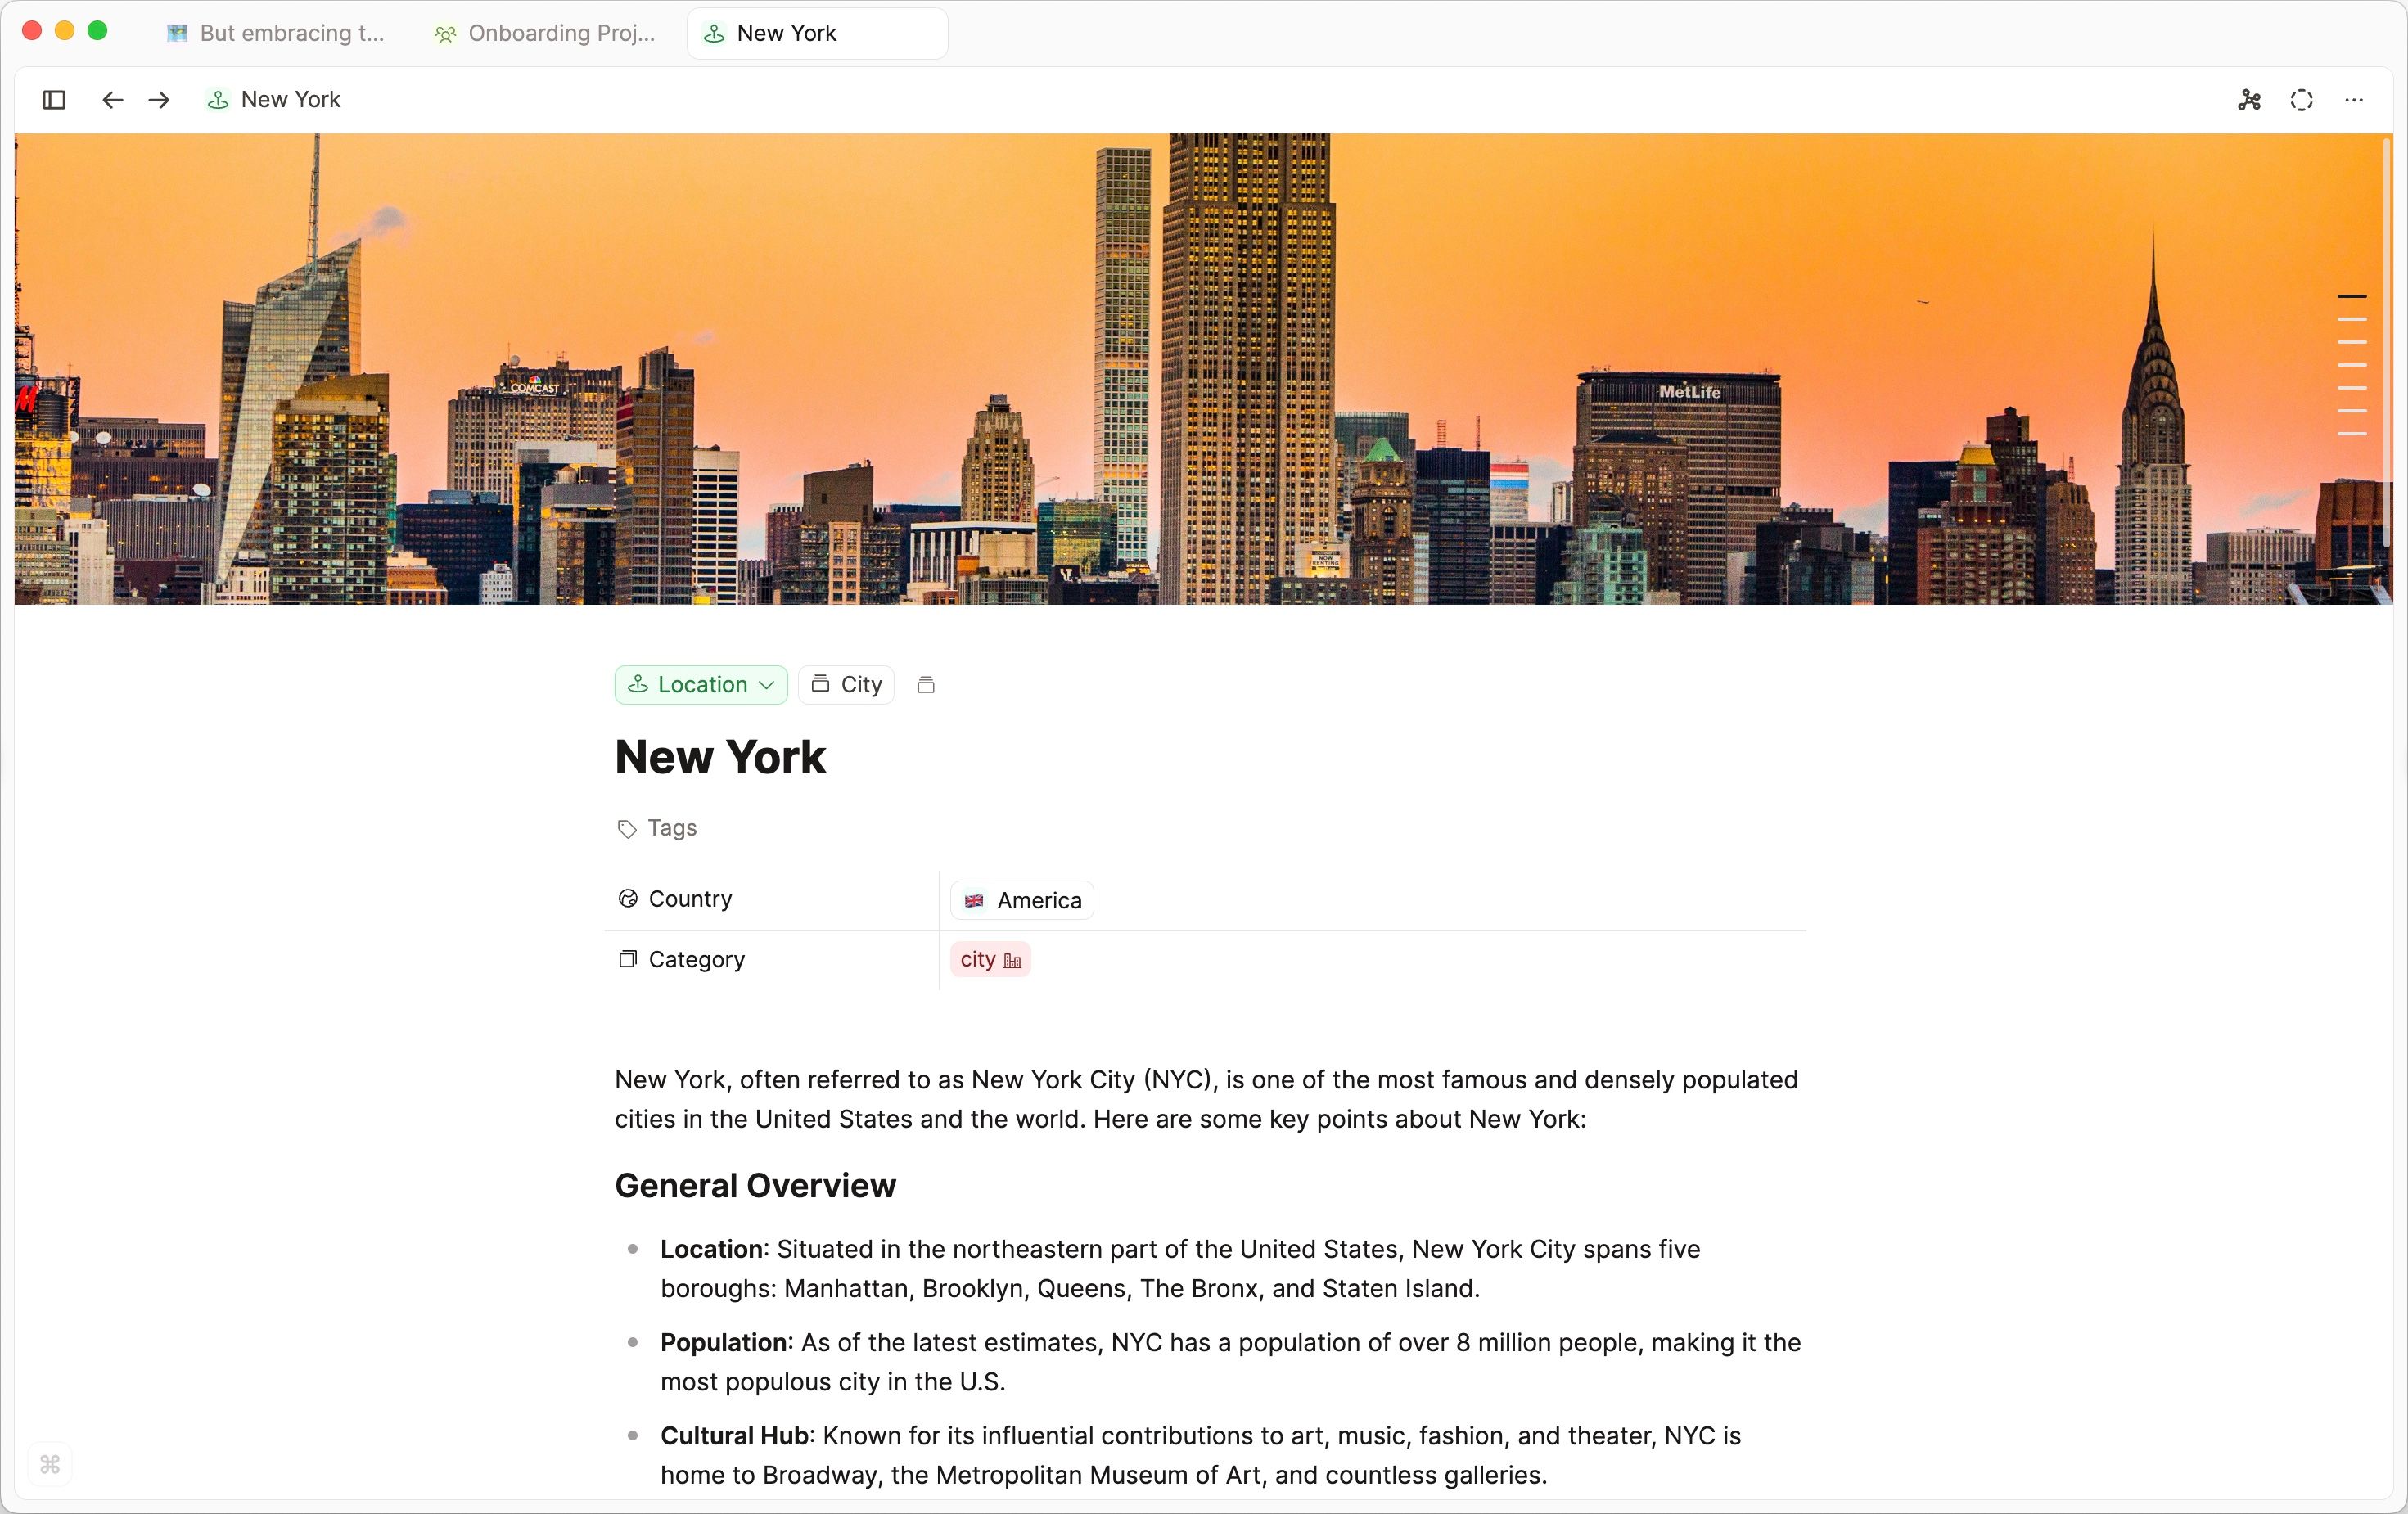This screenshot has height=1514, width=2408.
Task: Select the America country tag
Action: coord(1022,900)
